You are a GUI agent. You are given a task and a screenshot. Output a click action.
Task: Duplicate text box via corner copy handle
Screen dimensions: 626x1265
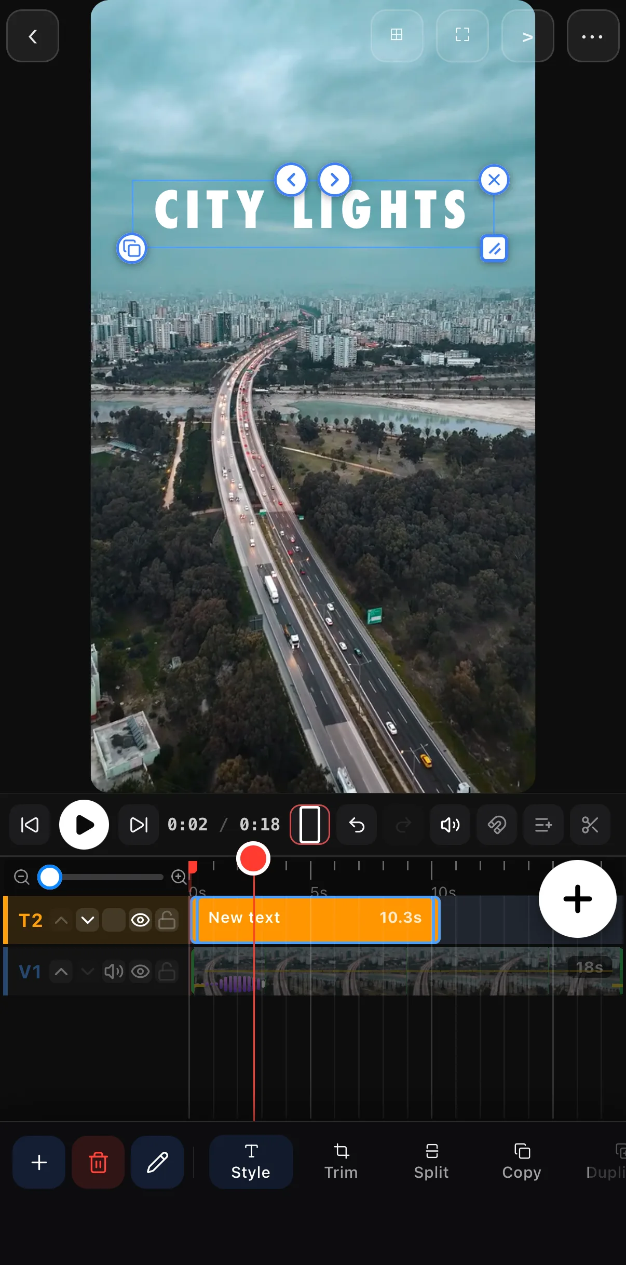[132, 249]
